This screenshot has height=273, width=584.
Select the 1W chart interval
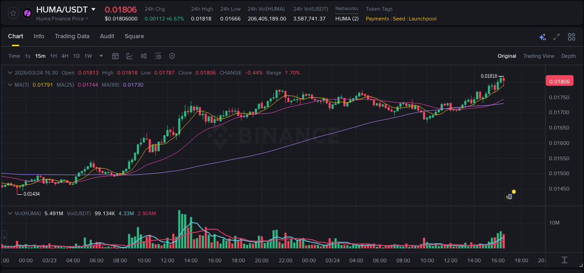pyautogui.click(x=88, y=56)
